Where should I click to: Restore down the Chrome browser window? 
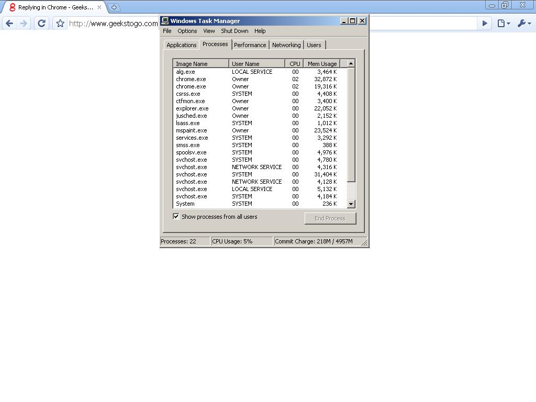pyautogui.click(x=505, y=5)
